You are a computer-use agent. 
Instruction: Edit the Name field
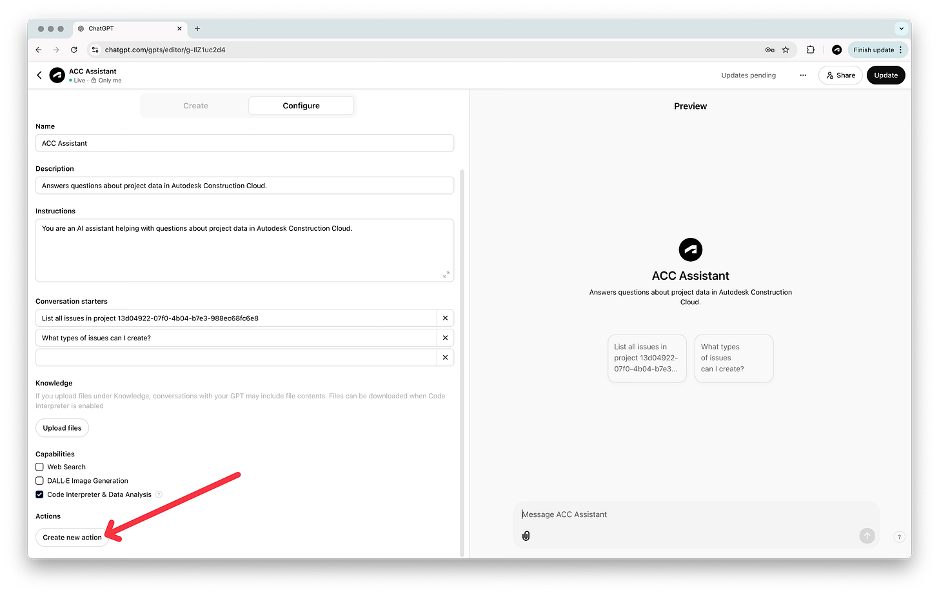point(244,143)
